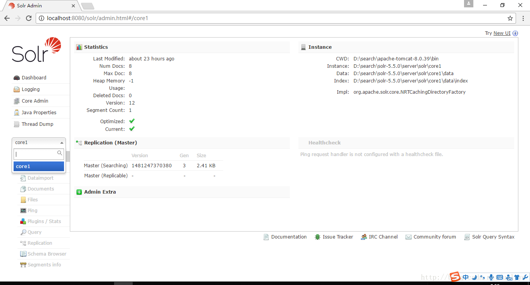Open the IME soft keyboard
The image size is (530, 285).
pos(500,277)
